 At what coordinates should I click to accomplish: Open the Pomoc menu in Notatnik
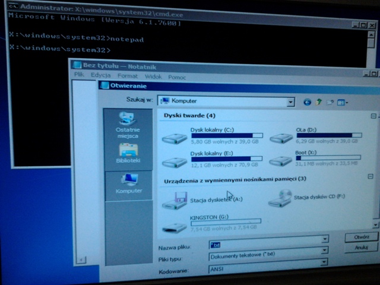pos(177,77)
